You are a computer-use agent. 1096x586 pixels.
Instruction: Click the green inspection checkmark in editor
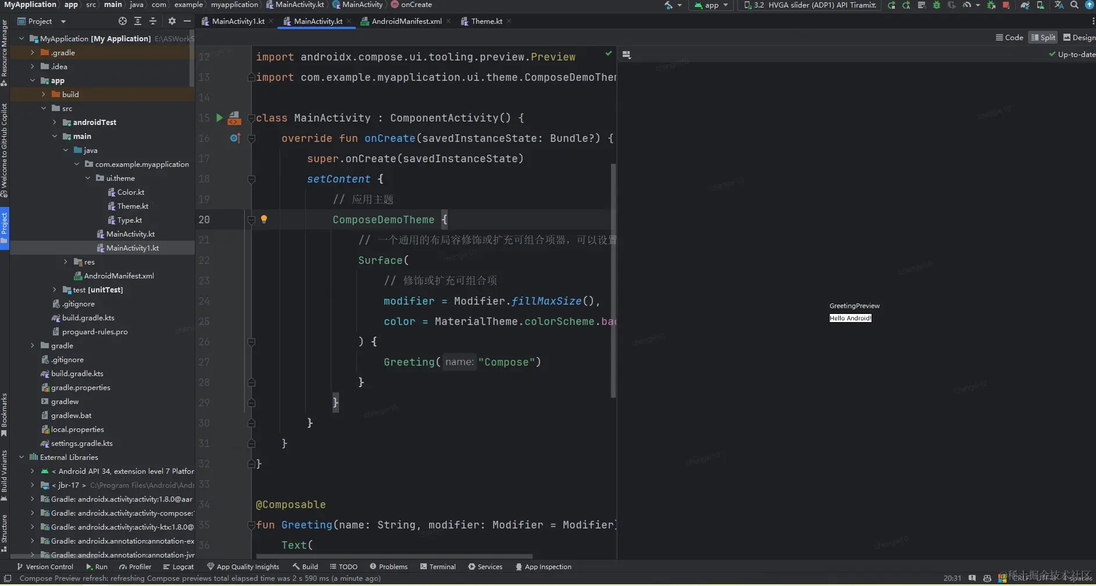[609, 53]
